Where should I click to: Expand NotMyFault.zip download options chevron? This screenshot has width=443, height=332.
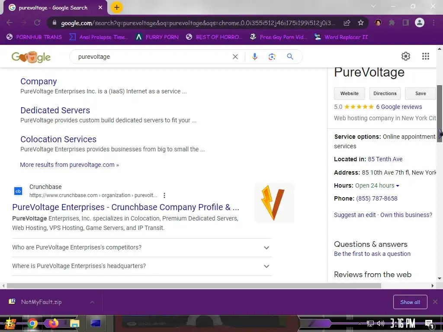coord(92,302)
